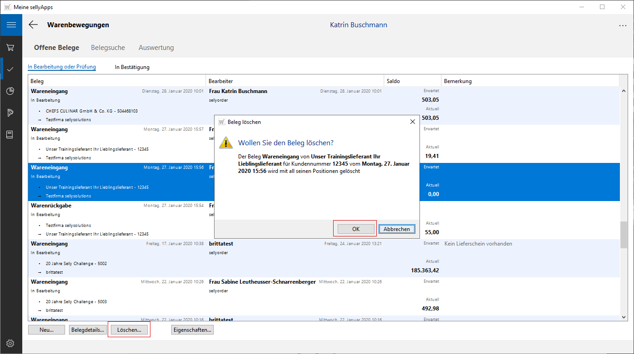Click the Eigenschaften... button

(x=192, y=330)
